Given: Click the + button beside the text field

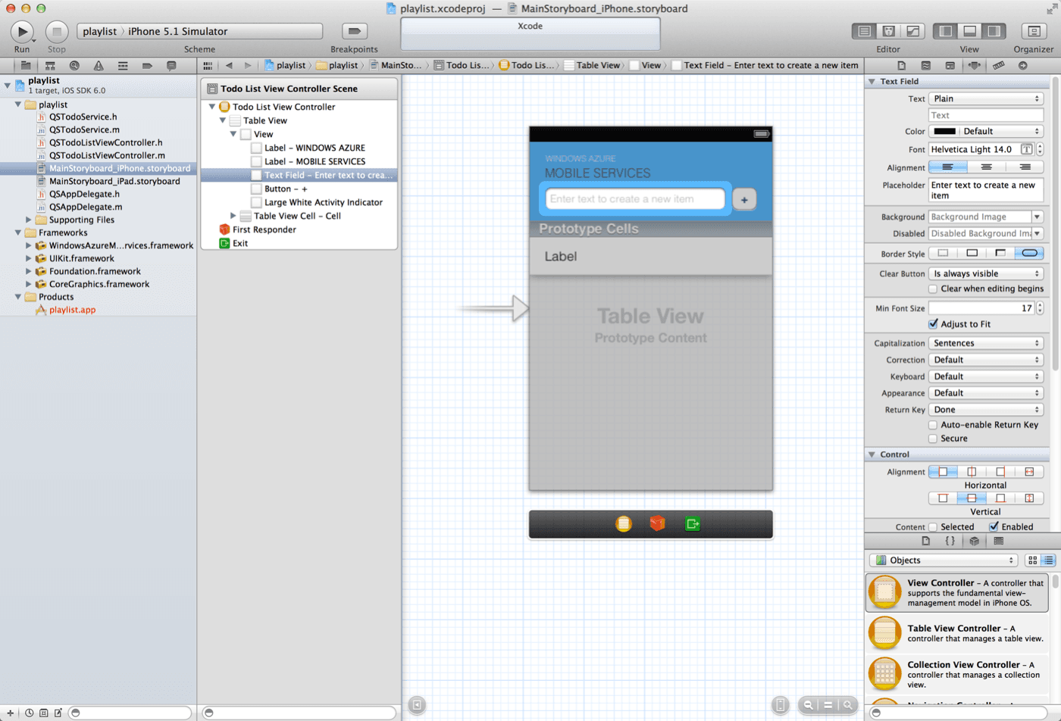Looking at the screenshot, I should (744, 198).
